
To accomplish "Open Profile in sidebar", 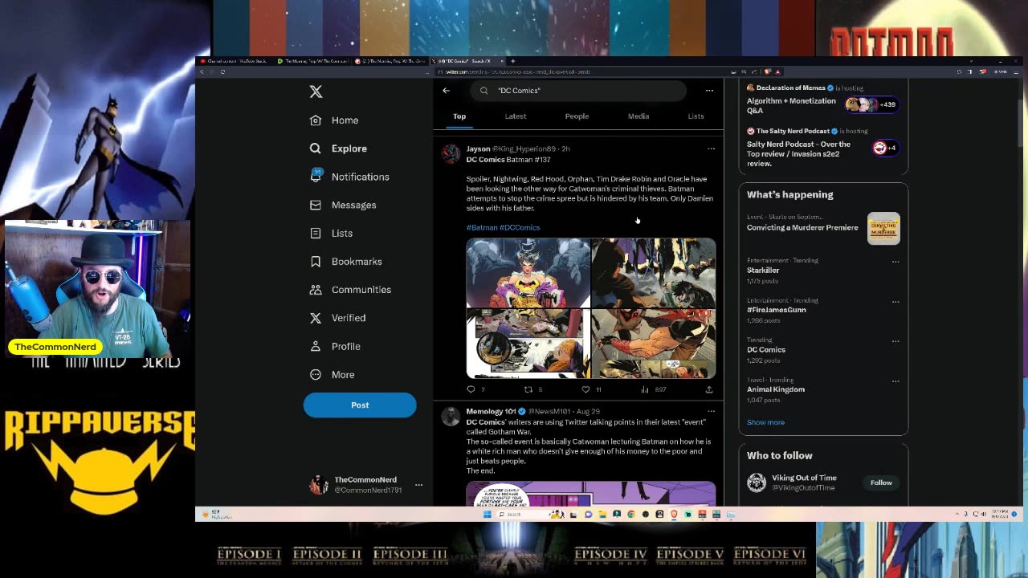I will click(335, 346).
